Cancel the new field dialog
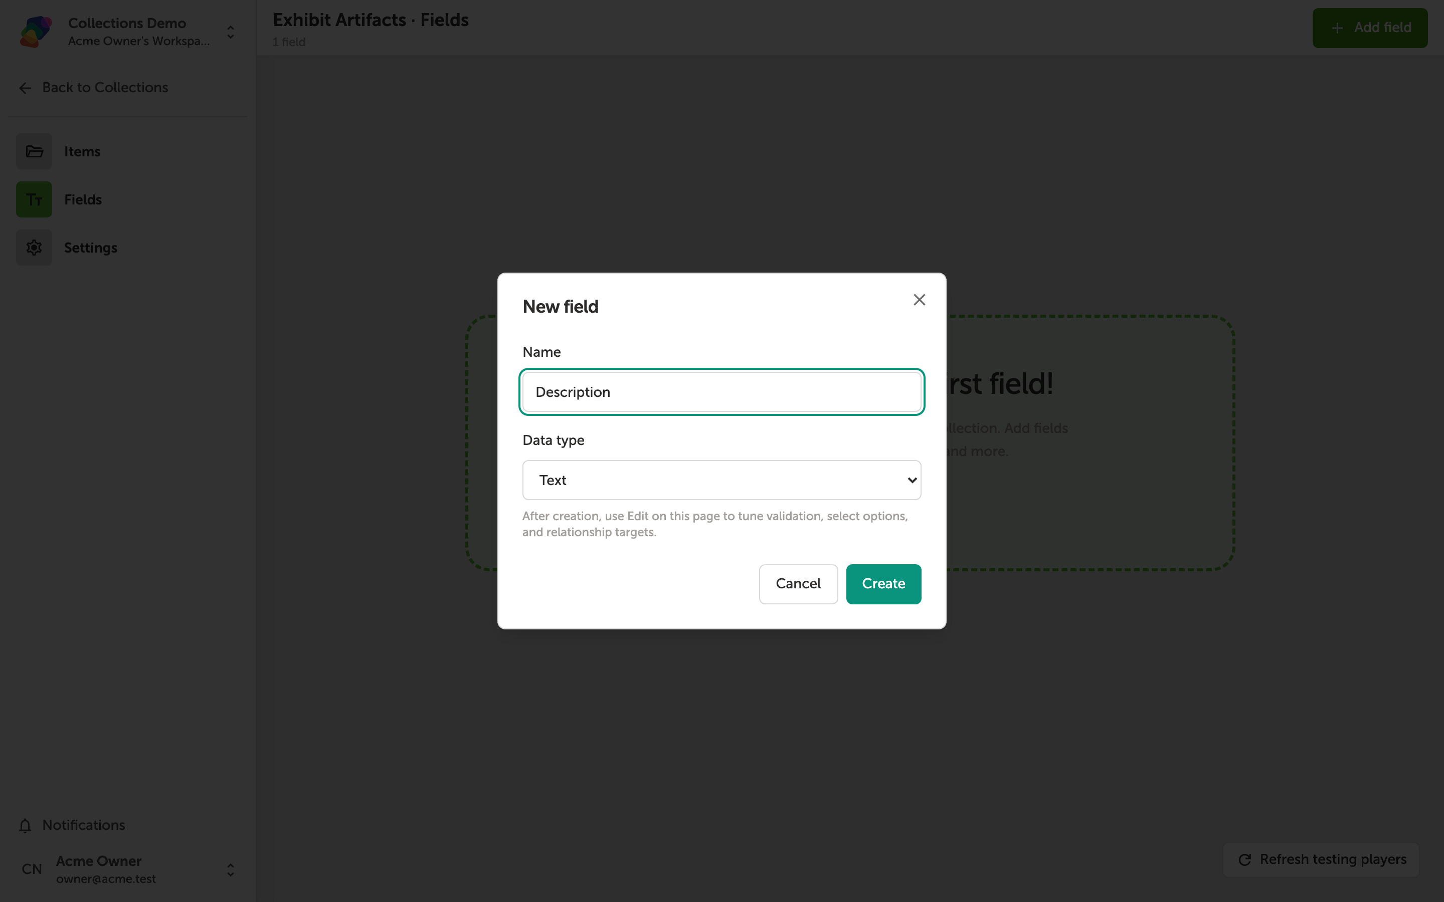This screenshot has width=1444, height=902. tap(798, 583)
